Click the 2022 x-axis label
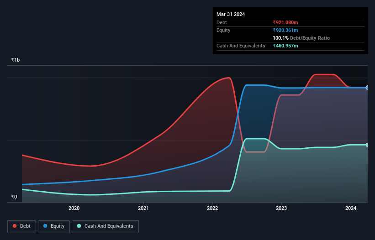This screenshot has width=375, height=240. (x=212, y=208)
